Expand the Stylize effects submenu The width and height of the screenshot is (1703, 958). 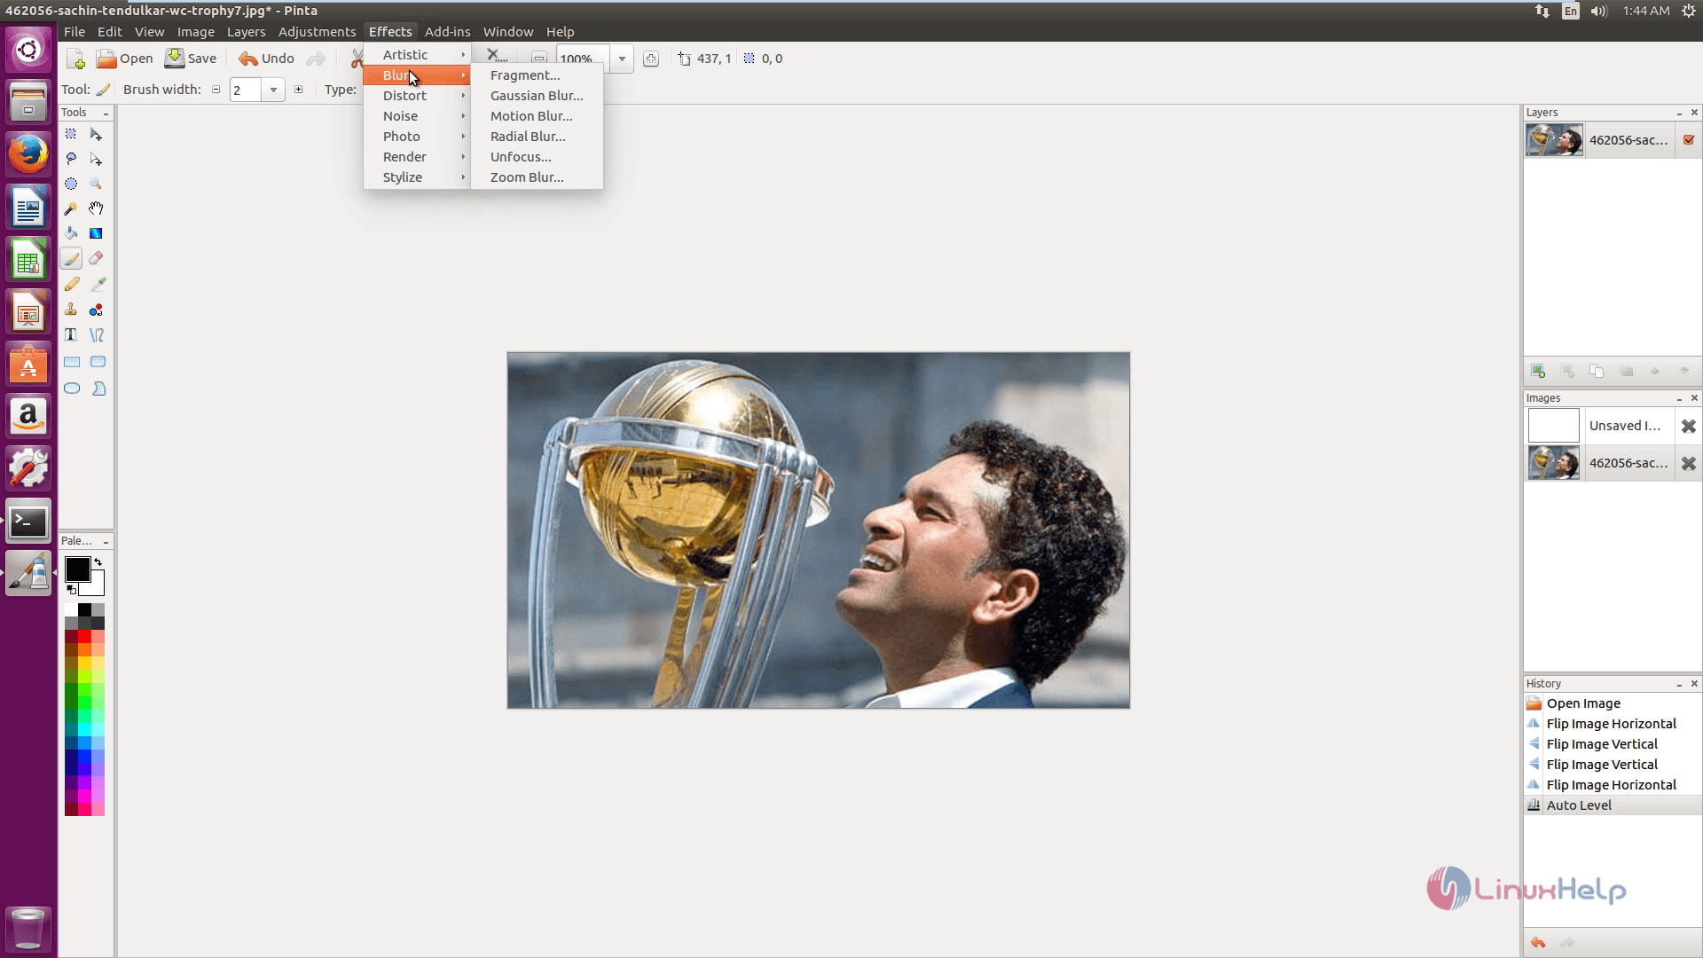(x=416, y=177)
